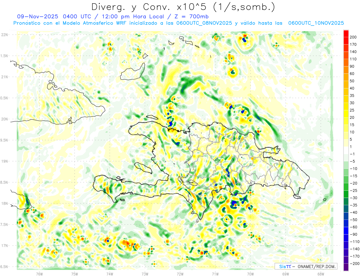
Task: Select the 19N latitude label
Action: click(4, 161)
